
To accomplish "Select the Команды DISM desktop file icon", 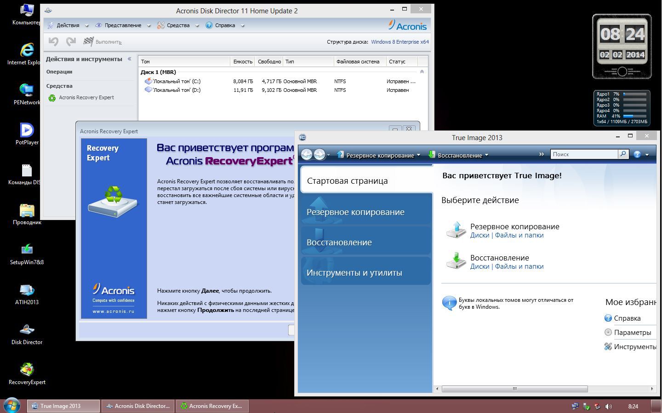I will pos(27,174).
